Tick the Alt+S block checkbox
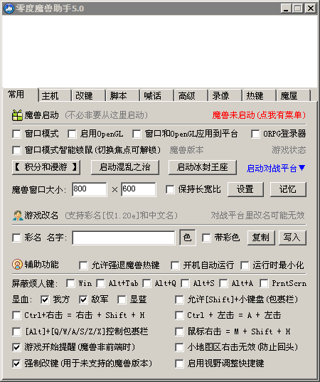The image size is (320, 382). click(185, 283)
